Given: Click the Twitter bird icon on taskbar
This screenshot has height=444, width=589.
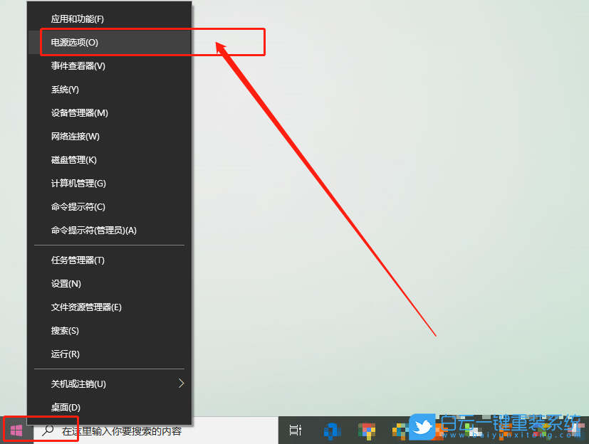Looking at the screenshot, I should point(422,428).
